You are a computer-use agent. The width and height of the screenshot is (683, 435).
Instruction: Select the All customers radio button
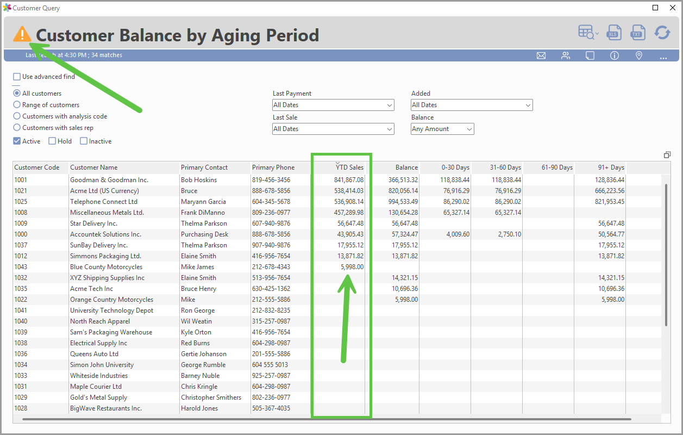[17, 94]
